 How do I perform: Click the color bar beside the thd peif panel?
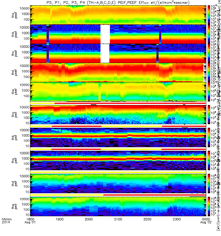[x=209, y=183]
